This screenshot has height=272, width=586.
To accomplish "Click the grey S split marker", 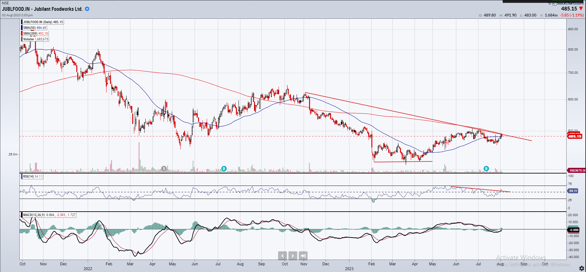I will click(164, 168).
